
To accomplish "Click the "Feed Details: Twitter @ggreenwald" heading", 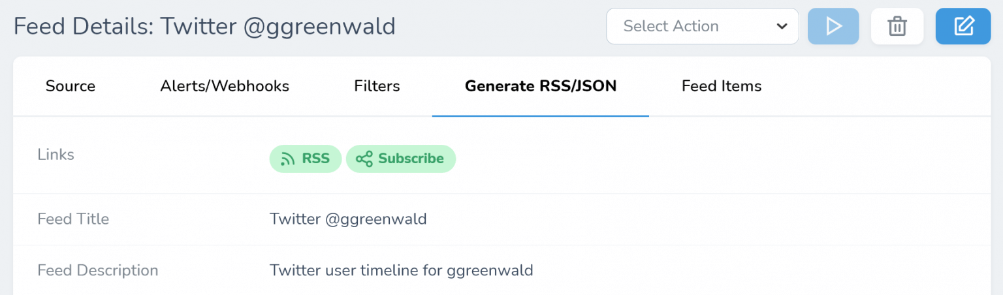I will (x=204, y=26).
